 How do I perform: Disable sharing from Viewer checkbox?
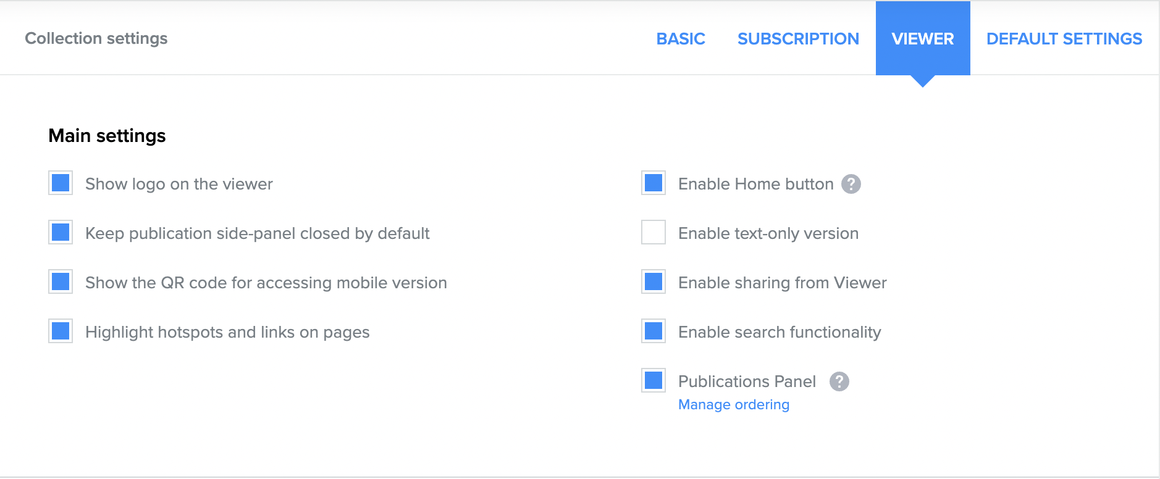click(653, 282)
